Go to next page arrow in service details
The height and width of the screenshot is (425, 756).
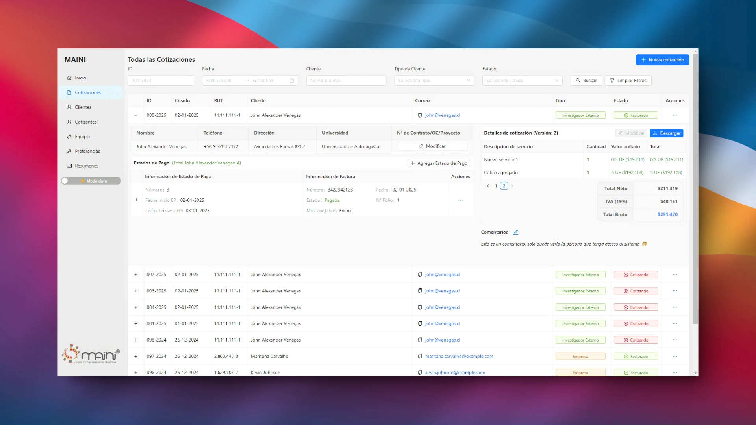coord(512,186)
